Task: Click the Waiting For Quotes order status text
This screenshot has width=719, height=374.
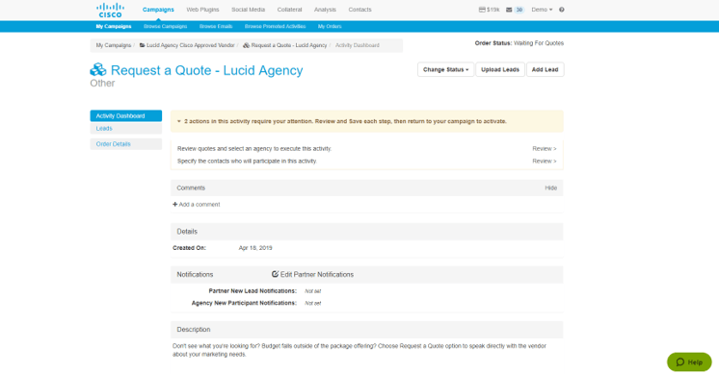Action: point(539,43)
